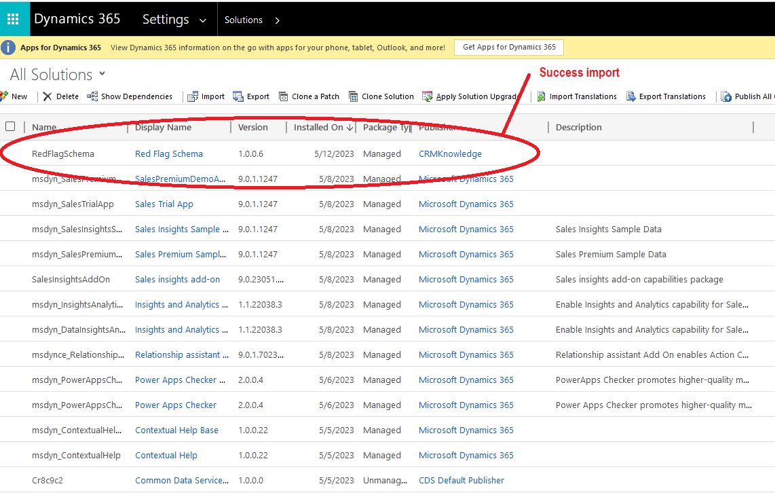Click the Solutions breadcrumb item
Screen dimensions: 775x497
click(x=244, y=20)
